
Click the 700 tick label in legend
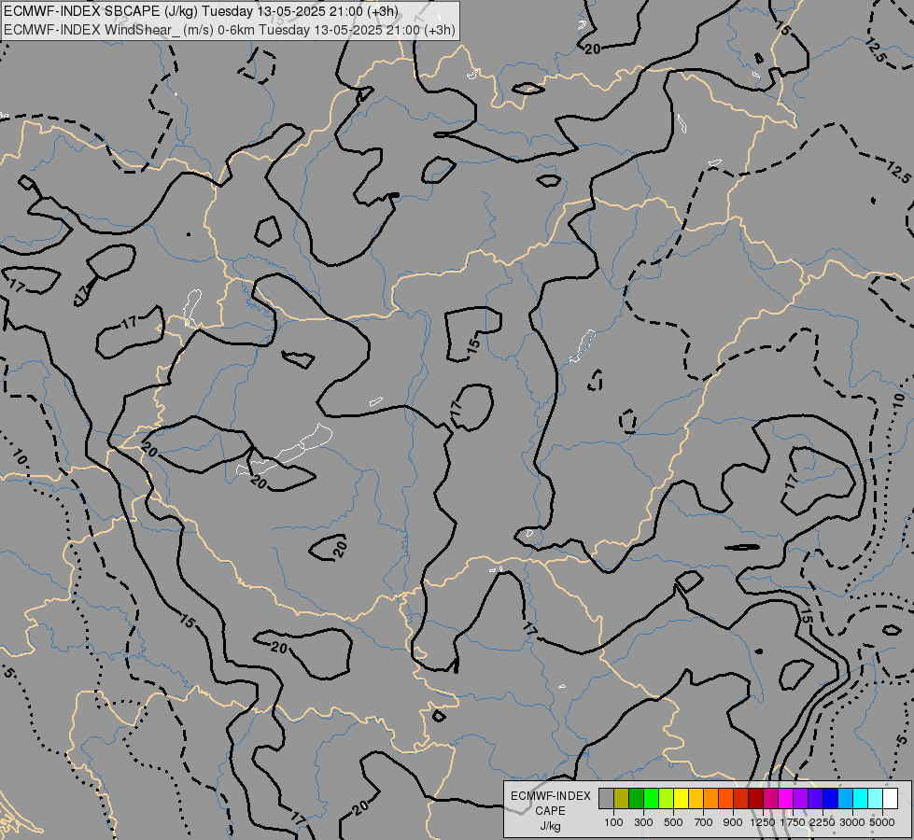704,822
